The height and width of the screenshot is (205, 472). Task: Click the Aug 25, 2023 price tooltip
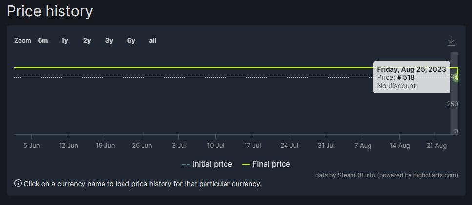pyautogui.click(x=411, y=77)
